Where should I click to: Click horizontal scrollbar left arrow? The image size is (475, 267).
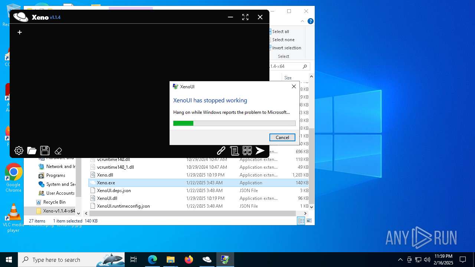[86, 213]
